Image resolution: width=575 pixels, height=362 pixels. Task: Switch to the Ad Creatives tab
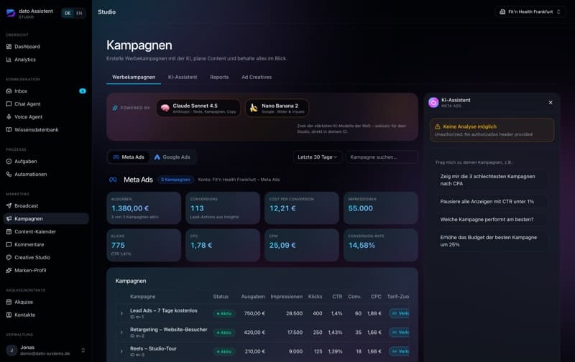pyautogui.click(x=257, y=77)
